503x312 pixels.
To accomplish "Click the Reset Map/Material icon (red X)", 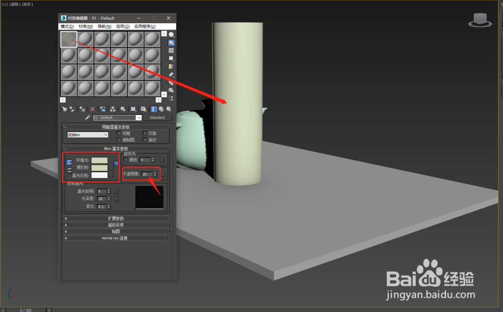I will [x=92, y=109].
